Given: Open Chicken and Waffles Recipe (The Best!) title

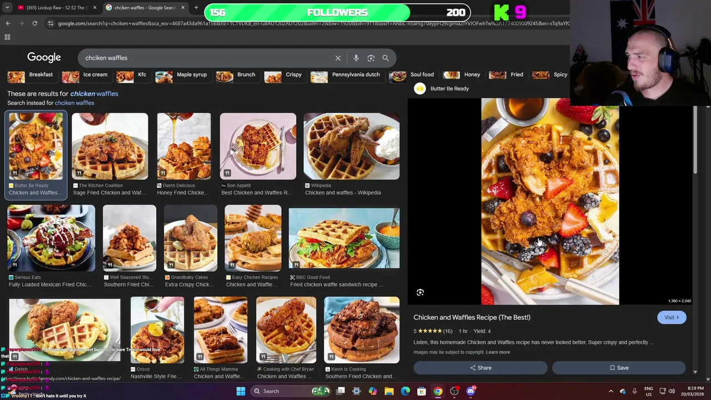Looking at the screenshot, I should [x=472, y=317].
